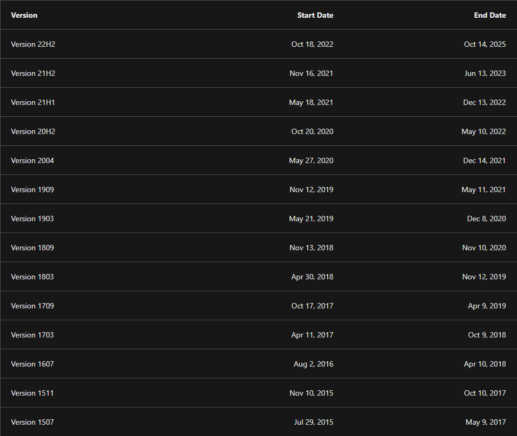
Task: Click the Oct 18, 2022 start date
Action: [x=312, y=44]
